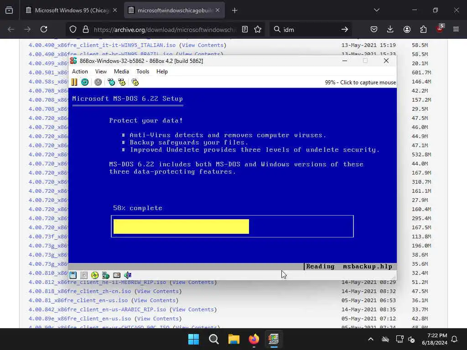The width and height of the screenshot is (467, 350).
Task: Open Firefox account icon
Action: coord(407,29)
